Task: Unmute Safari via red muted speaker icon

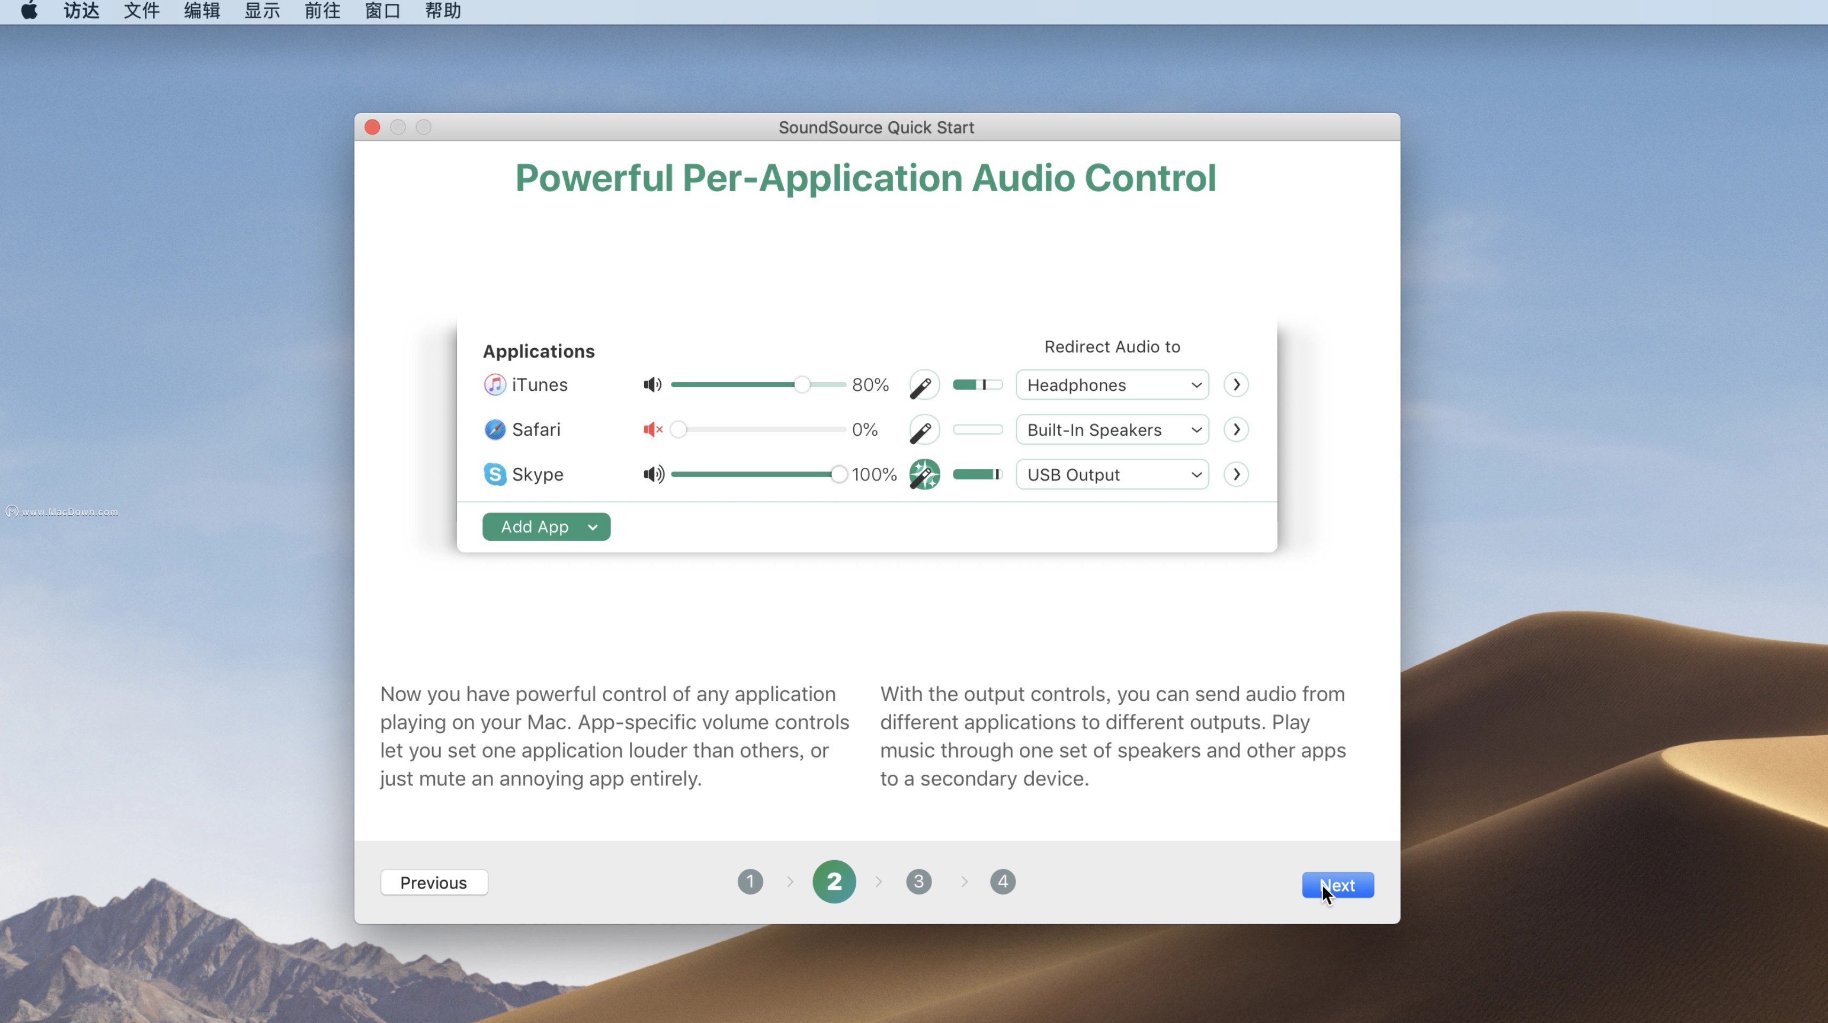Action: [x=653, y=429]
